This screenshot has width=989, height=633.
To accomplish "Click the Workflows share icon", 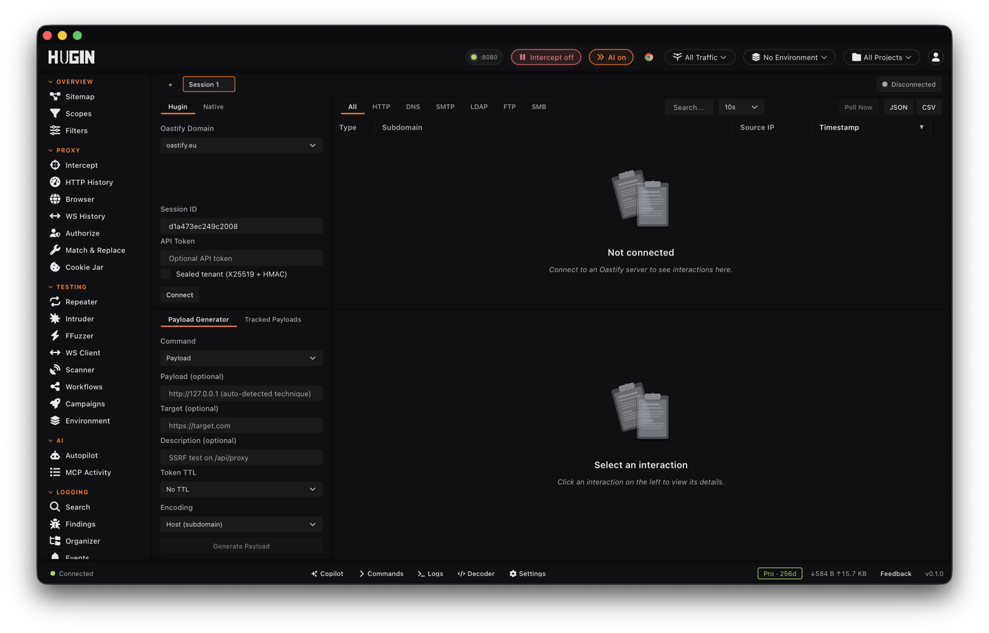I will [55, 387].
